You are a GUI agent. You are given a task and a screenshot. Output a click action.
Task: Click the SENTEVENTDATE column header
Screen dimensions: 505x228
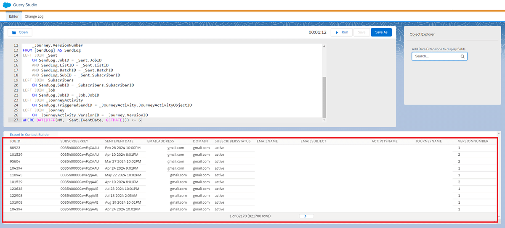tap(119, 142)
